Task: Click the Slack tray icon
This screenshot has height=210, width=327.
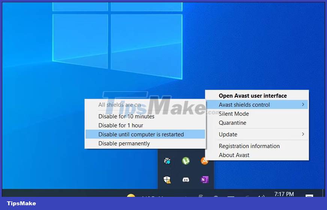Action: (x=167, y=161)
